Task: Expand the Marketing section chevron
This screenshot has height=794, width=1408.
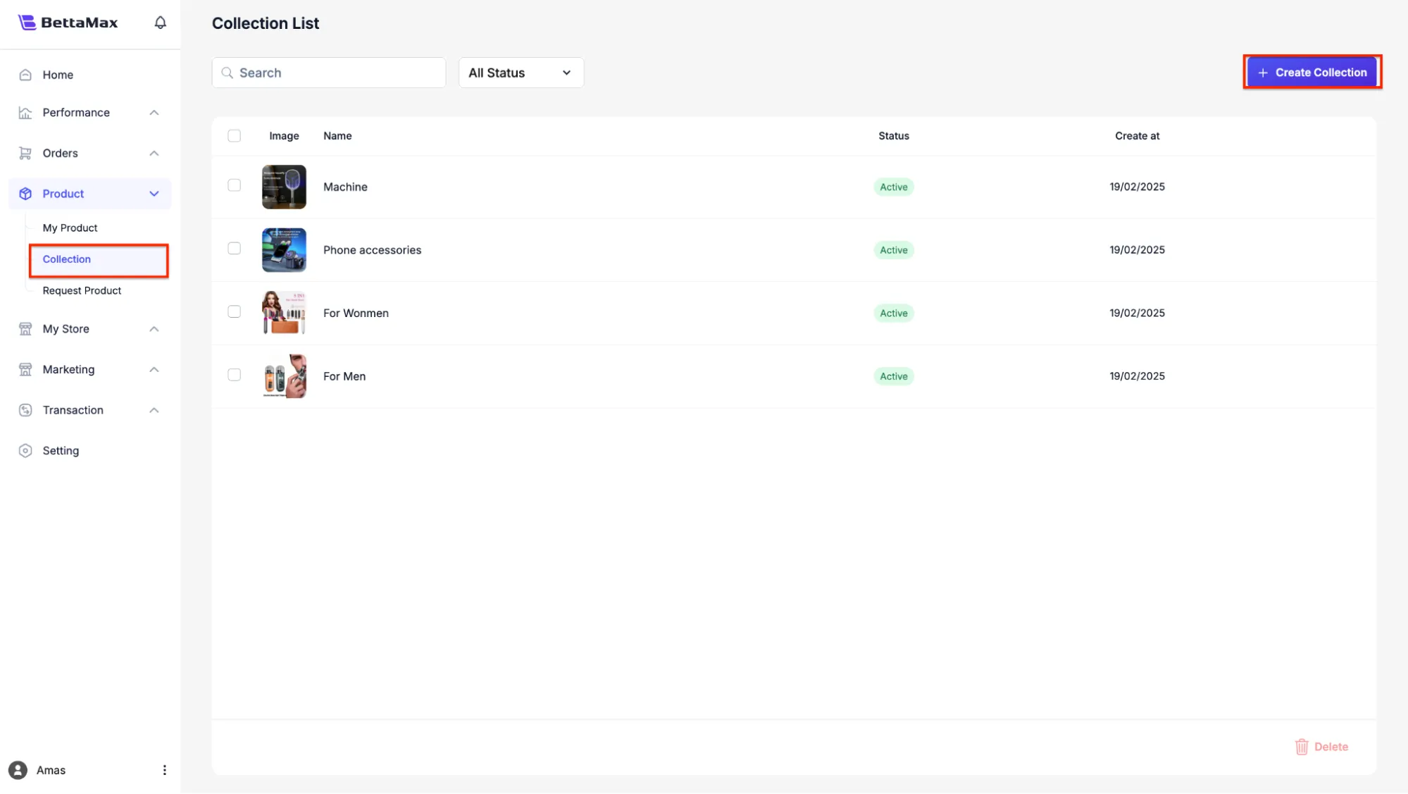Action: (154, 369)
